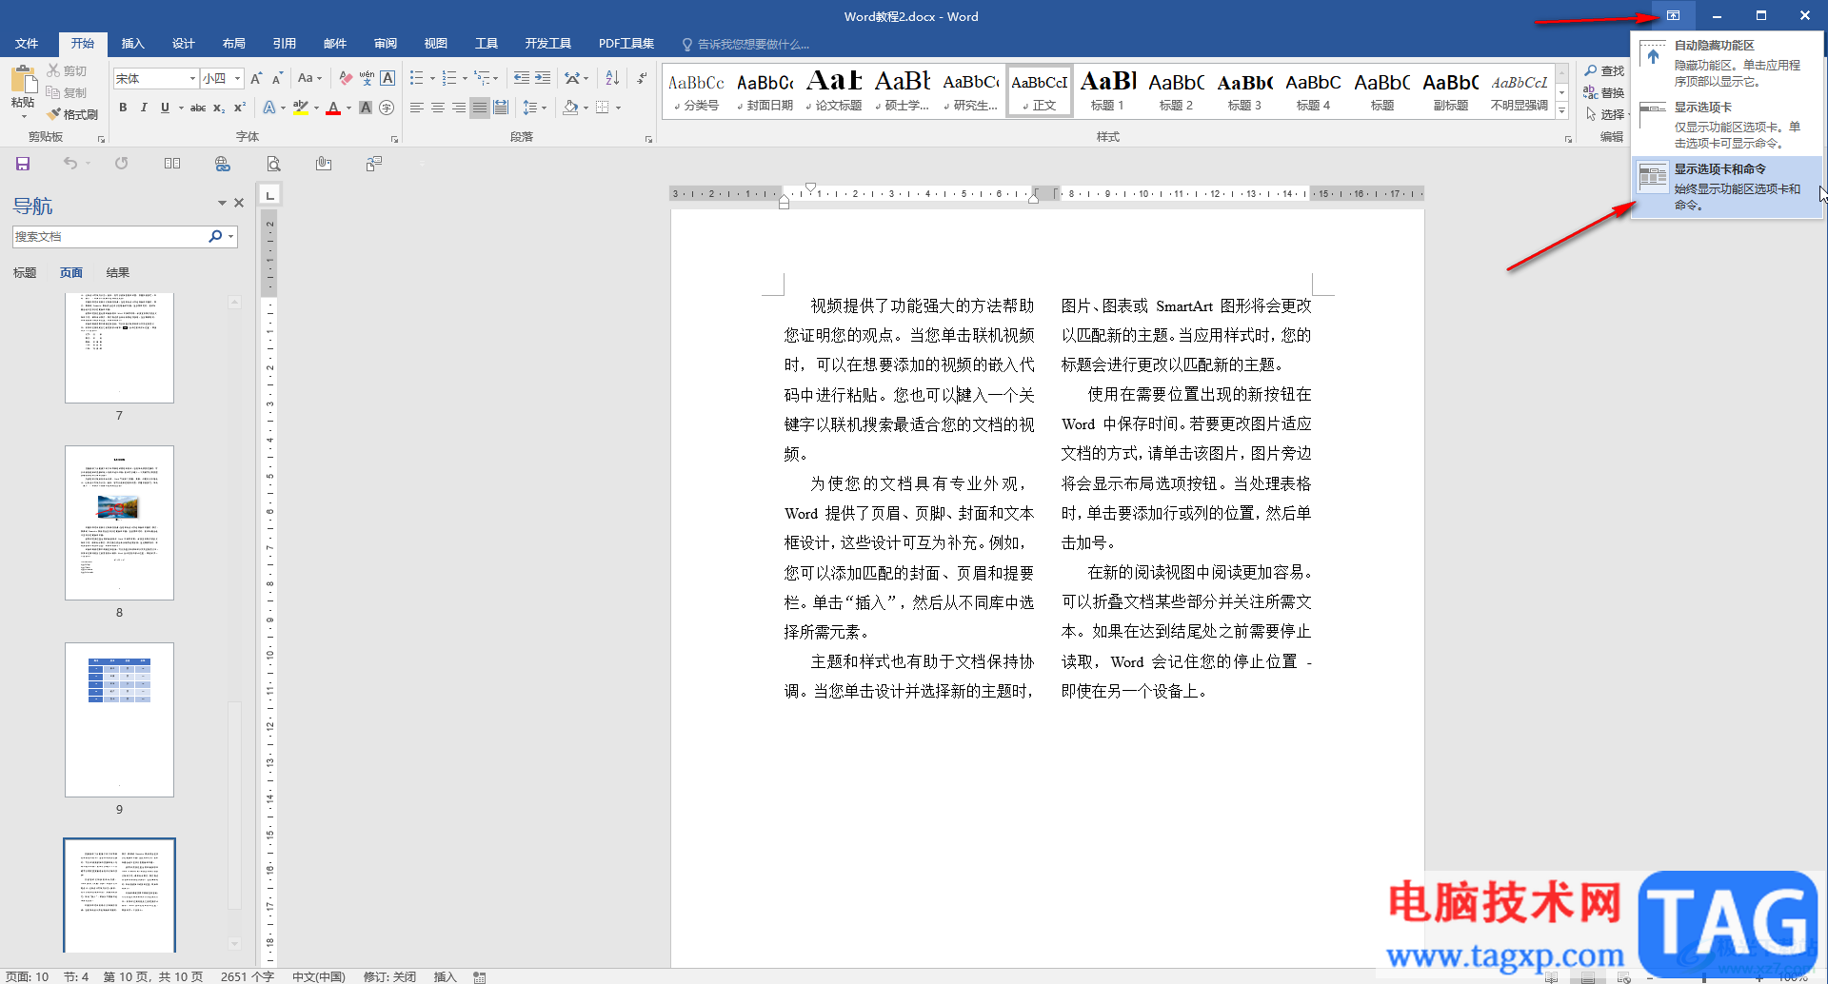The height and width of the screenshot is (984, 1828).
Task: Open the font size 小四 dropdown
Action: click(x=237, y=78)
